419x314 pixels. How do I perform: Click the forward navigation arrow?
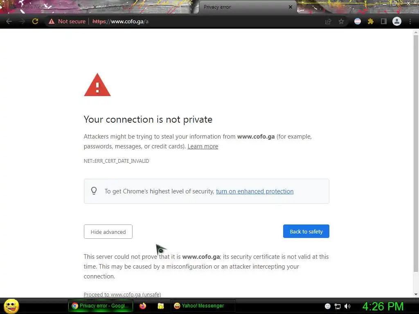coord(22,21)
